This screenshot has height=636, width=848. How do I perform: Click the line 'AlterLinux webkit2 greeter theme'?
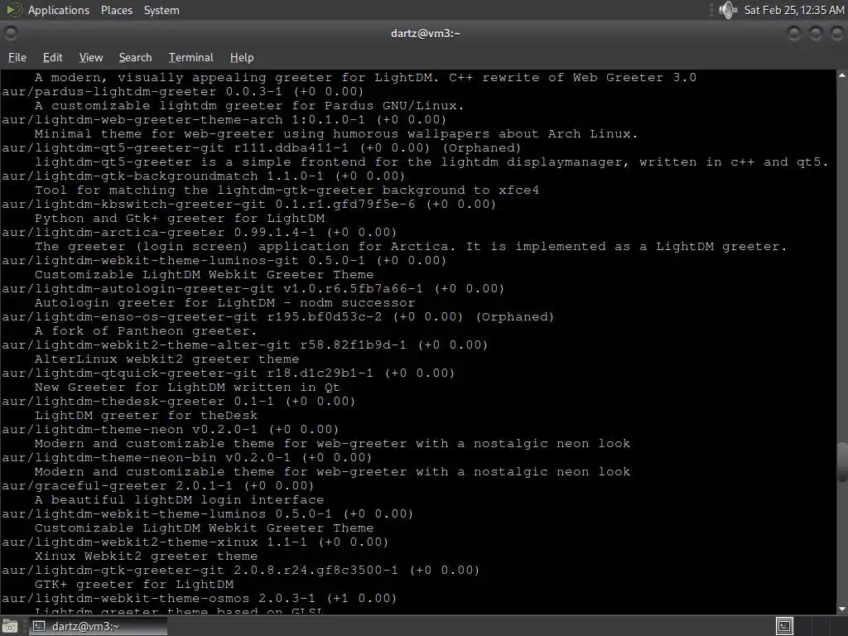pos(166,359)
